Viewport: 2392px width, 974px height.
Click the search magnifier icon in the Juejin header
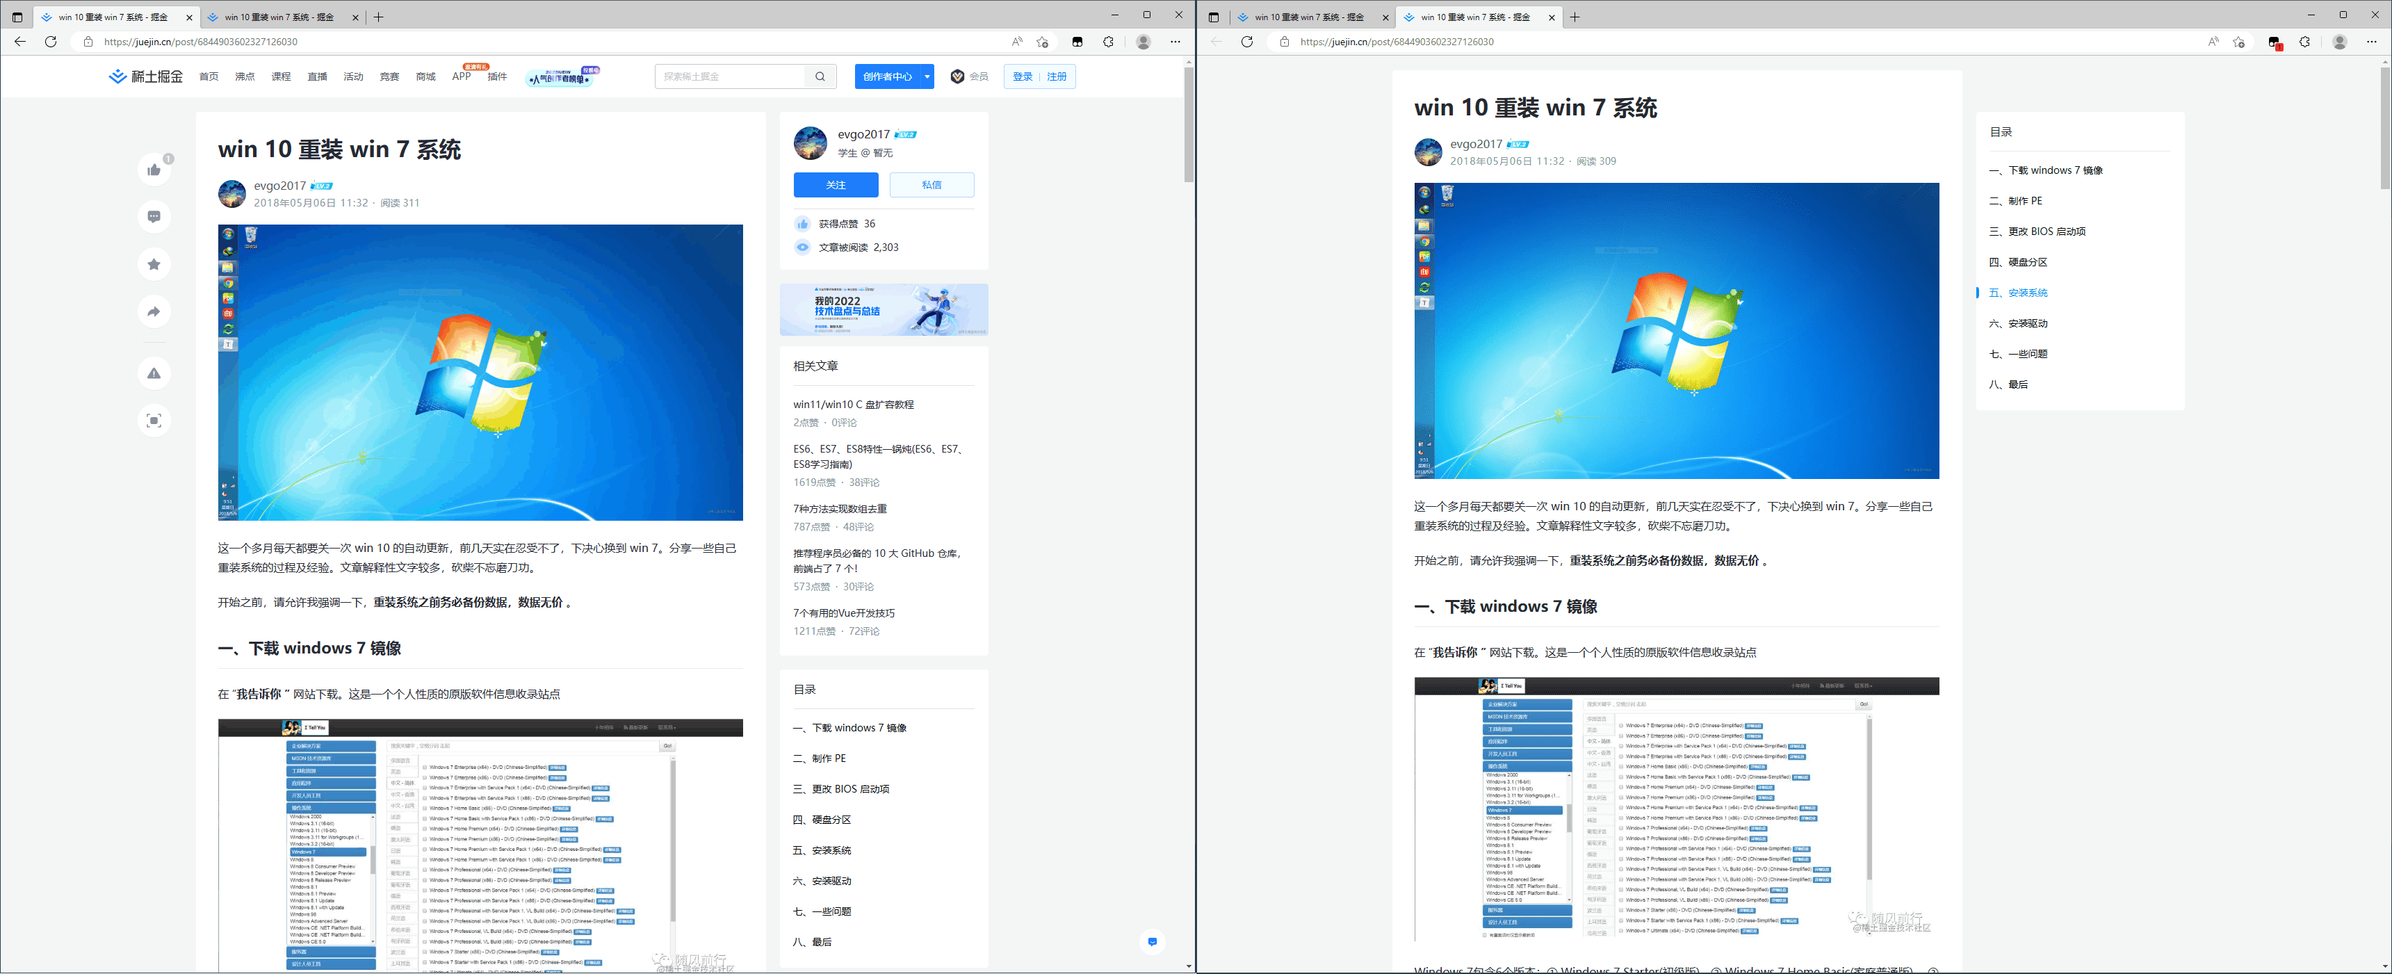coord(820,76)
